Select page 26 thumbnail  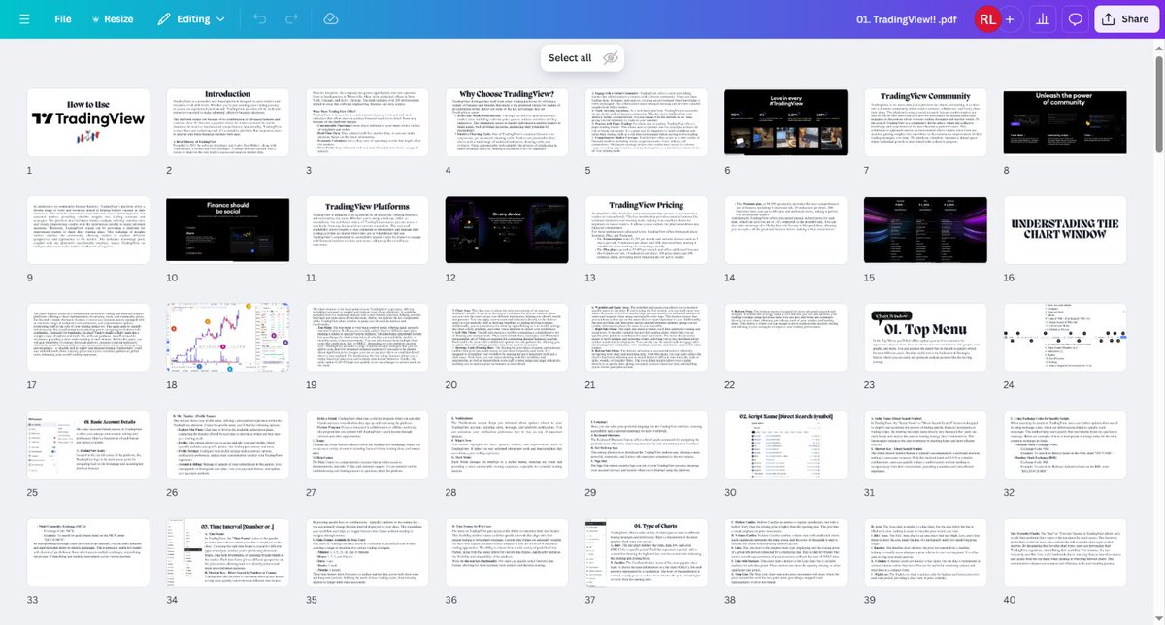pos(227,445)
